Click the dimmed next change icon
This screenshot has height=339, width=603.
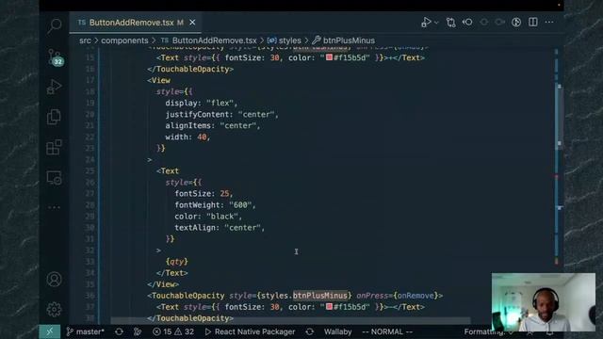click(x=499, y=23)
